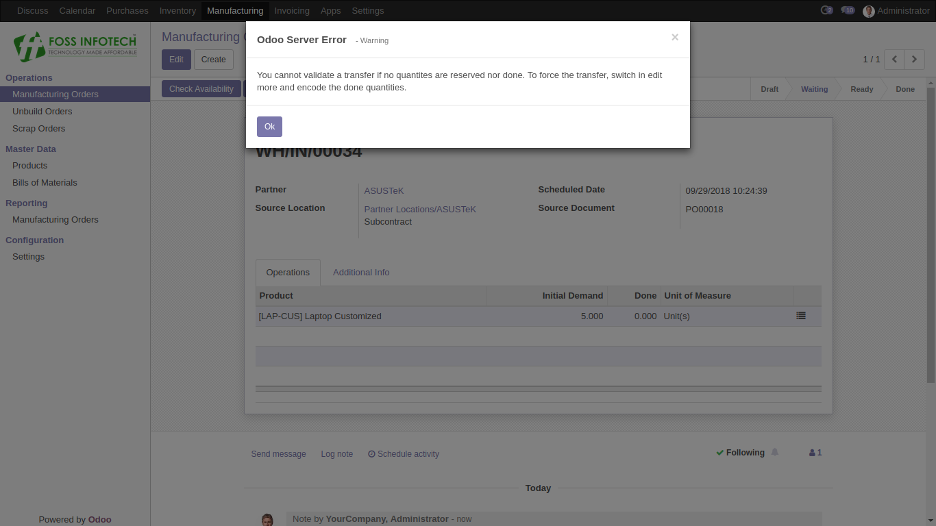The width and height of the screenshot is (936, 526).
Task: Click Log note link
Action: [337, 454]
